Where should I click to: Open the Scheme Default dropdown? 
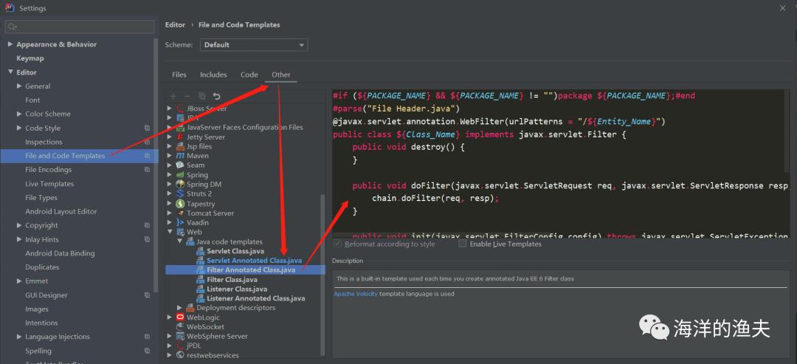coord(254,45)
